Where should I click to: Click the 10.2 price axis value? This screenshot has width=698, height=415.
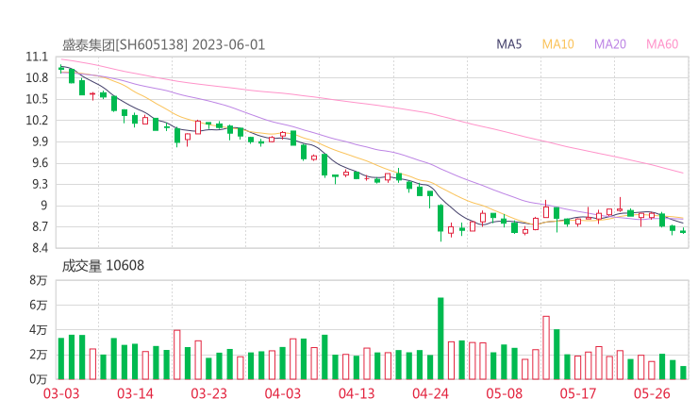[x=37, y=120]
